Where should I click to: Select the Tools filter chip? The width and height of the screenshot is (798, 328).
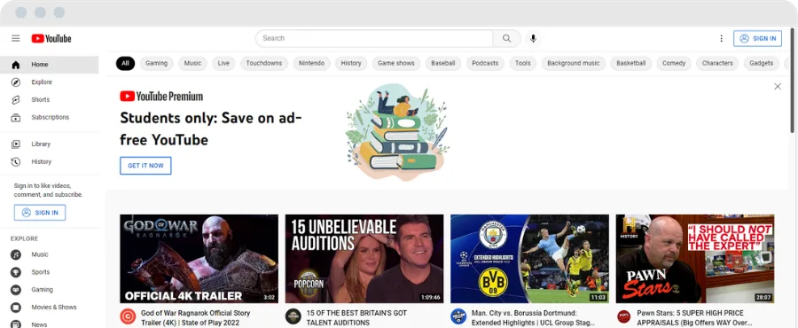point(522,64)
